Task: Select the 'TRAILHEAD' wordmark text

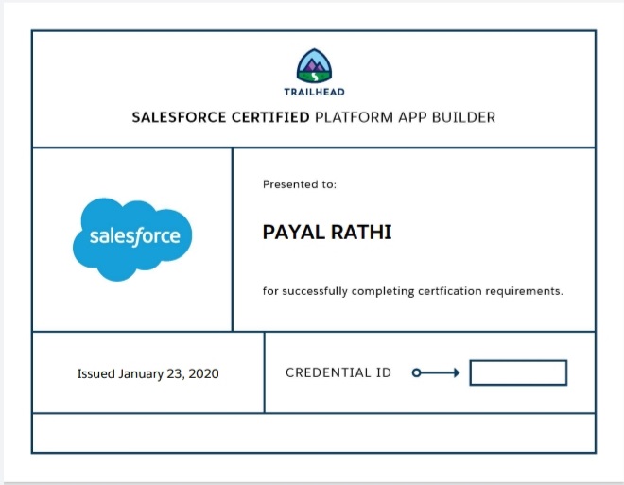Action: (x=314, y=92)
